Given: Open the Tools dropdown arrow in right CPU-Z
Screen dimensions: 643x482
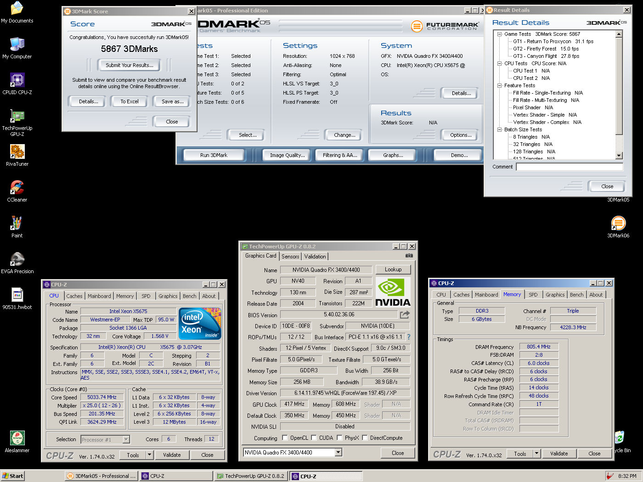Looking at the screenshot, I should pyautogui.click(x=536, y=454).
